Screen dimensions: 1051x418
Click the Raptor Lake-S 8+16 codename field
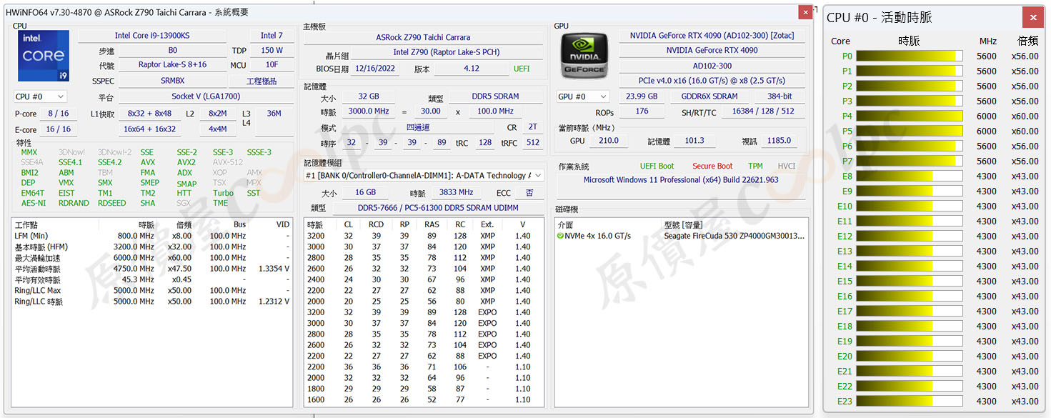(x=172, y=65)
